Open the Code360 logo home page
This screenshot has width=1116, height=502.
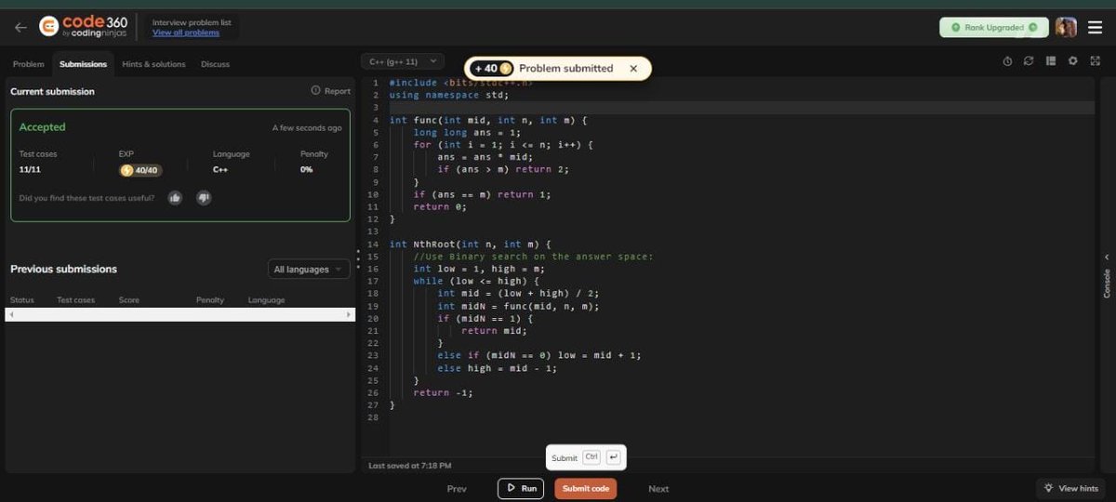point(83,27)
